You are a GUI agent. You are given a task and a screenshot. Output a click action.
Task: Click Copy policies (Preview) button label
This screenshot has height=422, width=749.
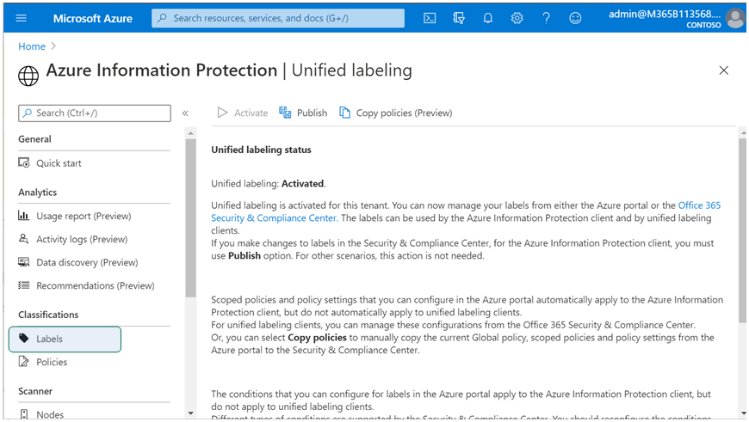pyautogui.click(x=404, y=113)
